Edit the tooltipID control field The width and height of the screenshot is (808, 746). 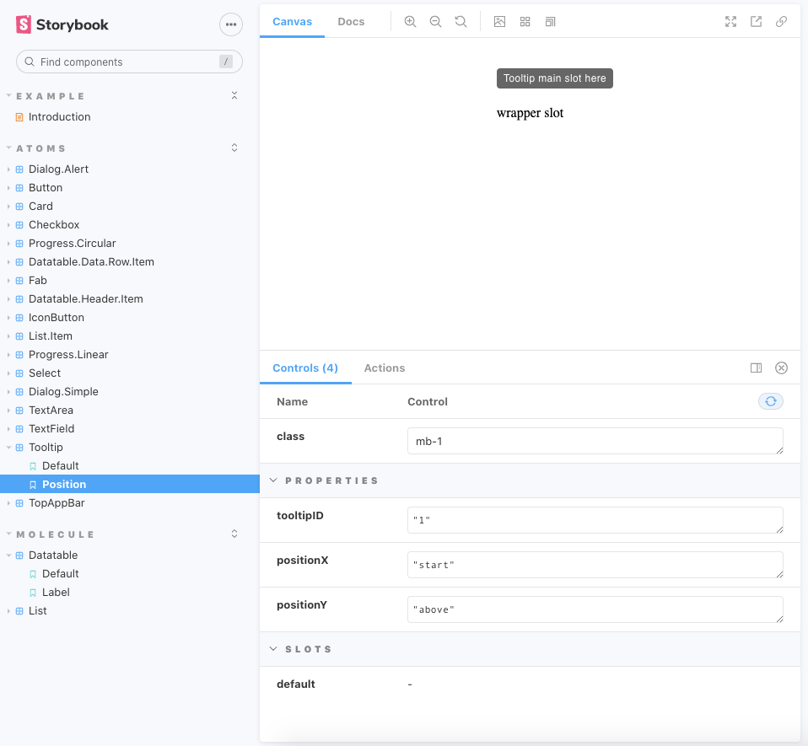[595, 520]
